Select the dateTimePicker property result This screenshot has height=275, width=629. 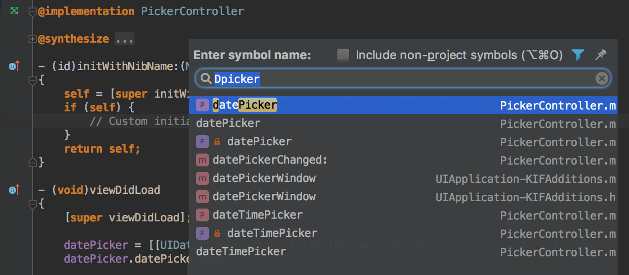click(x=258, y=215)
